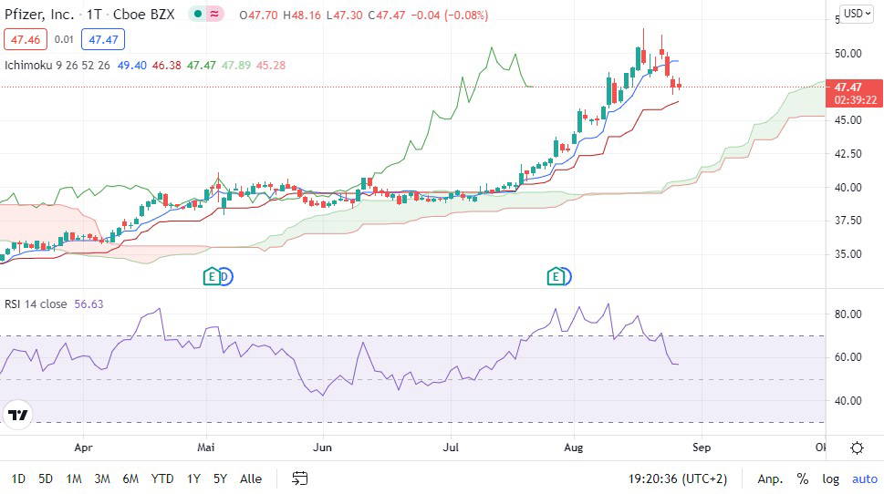Toggle percent scale mode
884x494 pixels.
(x=802, y=479)
